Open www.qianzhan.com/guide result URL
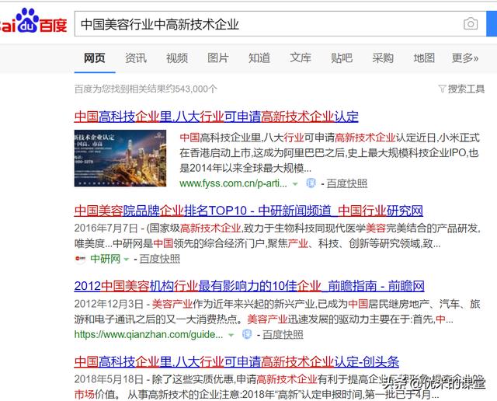The width and height of the screenshot is (497, 401). (148, 334)
